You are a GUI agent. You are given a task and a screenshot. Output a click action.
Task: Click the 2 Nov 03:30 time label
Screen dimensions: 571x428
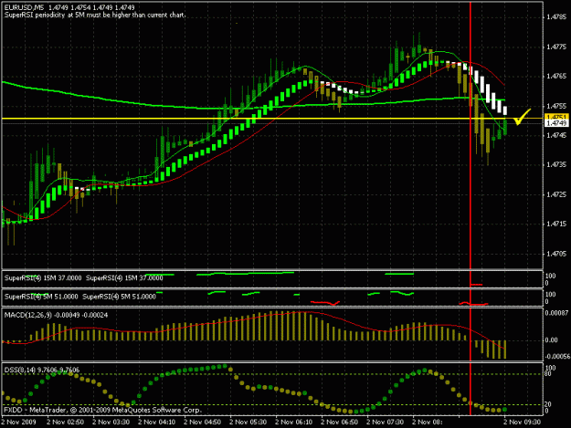(111, 423)
